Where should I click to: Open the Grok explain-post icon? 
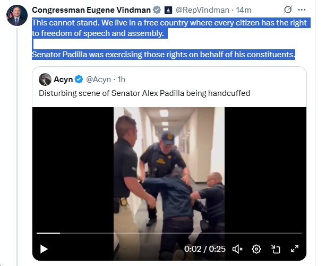tap(288, 10)
